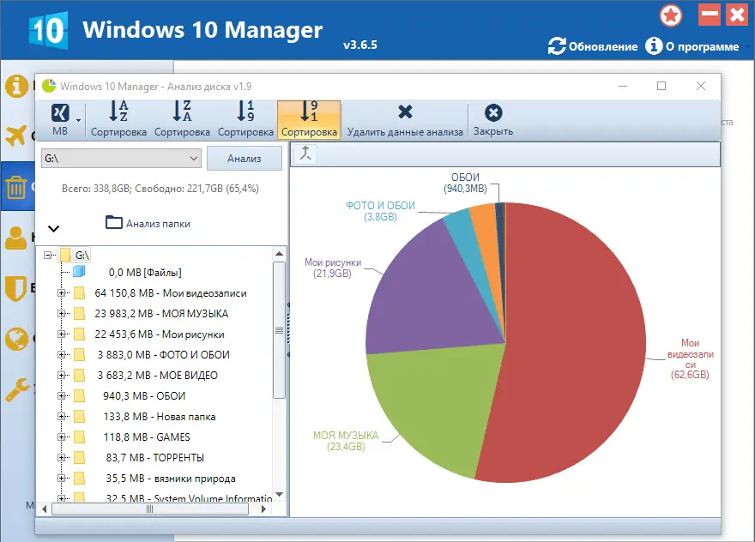Open Network globe section in main sidebar

point(16,339)
